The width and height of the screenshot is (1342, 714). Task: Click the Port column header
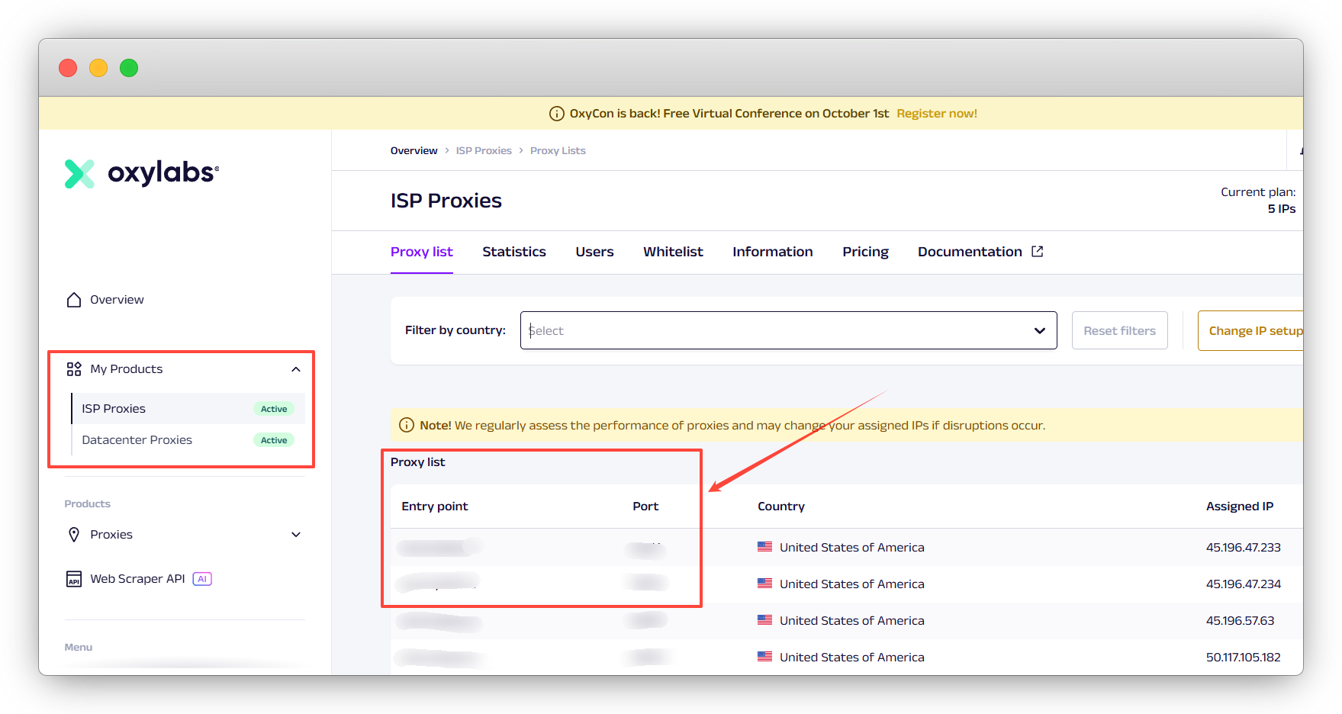tap(645, 507)
